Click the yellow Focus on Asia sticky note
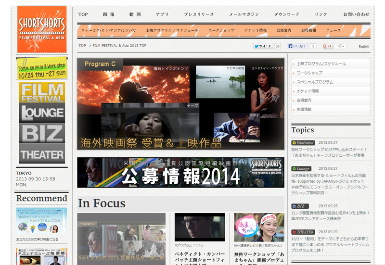The width and height of the screenshot is (385, 265). [x=42, y=68]
